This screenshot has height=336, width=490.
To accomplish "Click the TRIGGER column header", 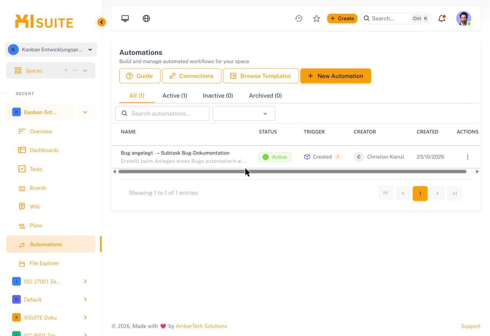I will click(314, 132).
